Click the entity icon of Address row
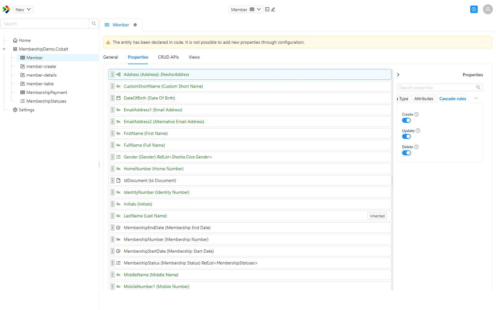496x310 pixels. click(118, 74)
